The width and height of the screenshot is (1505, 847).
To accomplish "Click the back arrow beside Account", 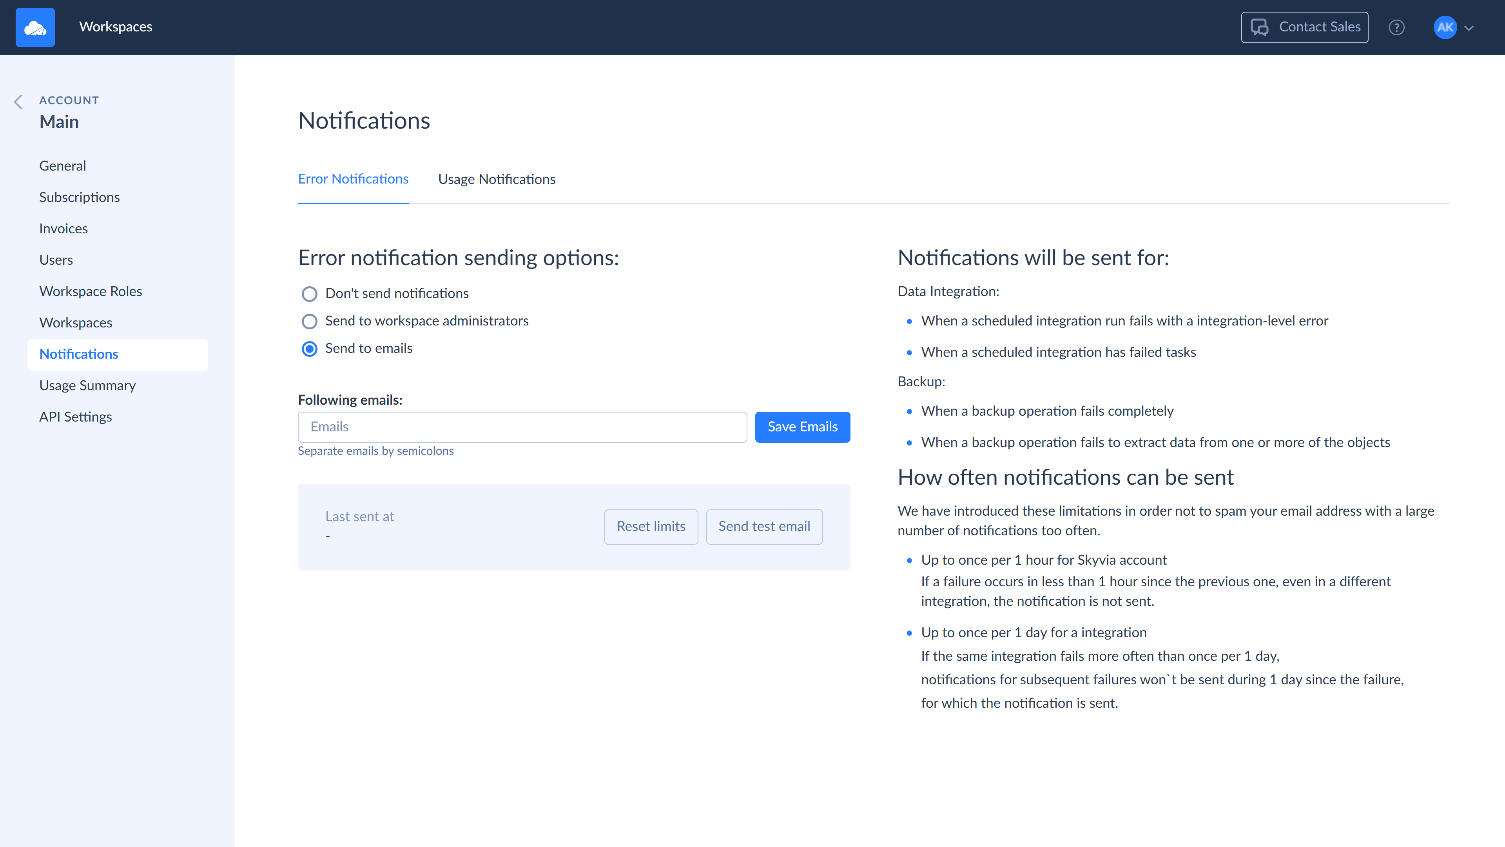I will (18, 102).
